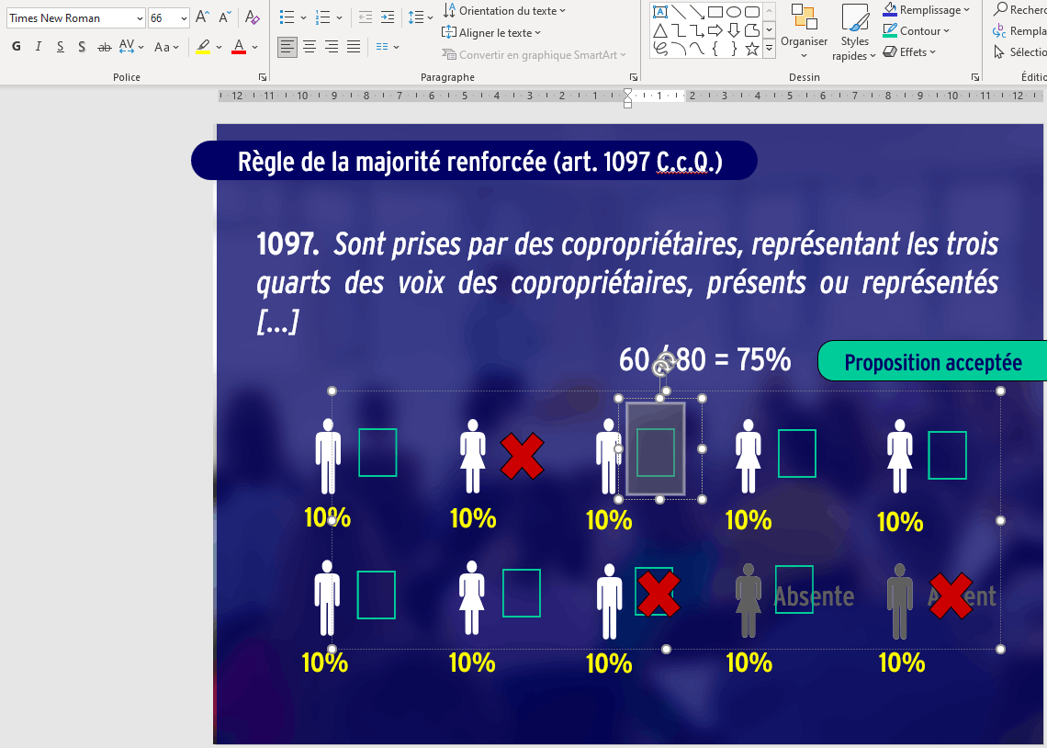Justify the text
The width and height of the screenshot is (1047, 748).
(x=354, y=47)
